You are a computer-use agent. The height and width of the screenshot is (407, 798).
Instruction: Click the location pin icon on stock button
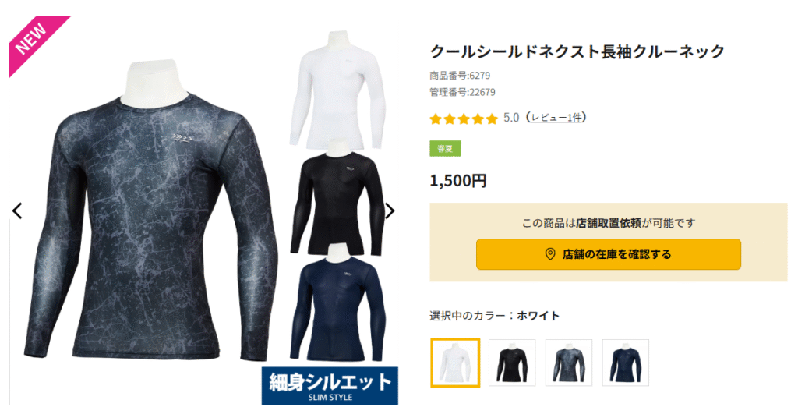(x=549, y=254)
